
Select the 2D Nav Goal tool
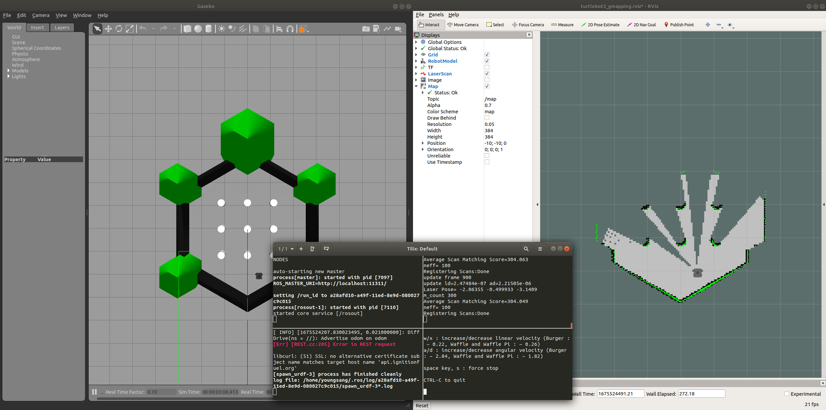pos(641,25)
